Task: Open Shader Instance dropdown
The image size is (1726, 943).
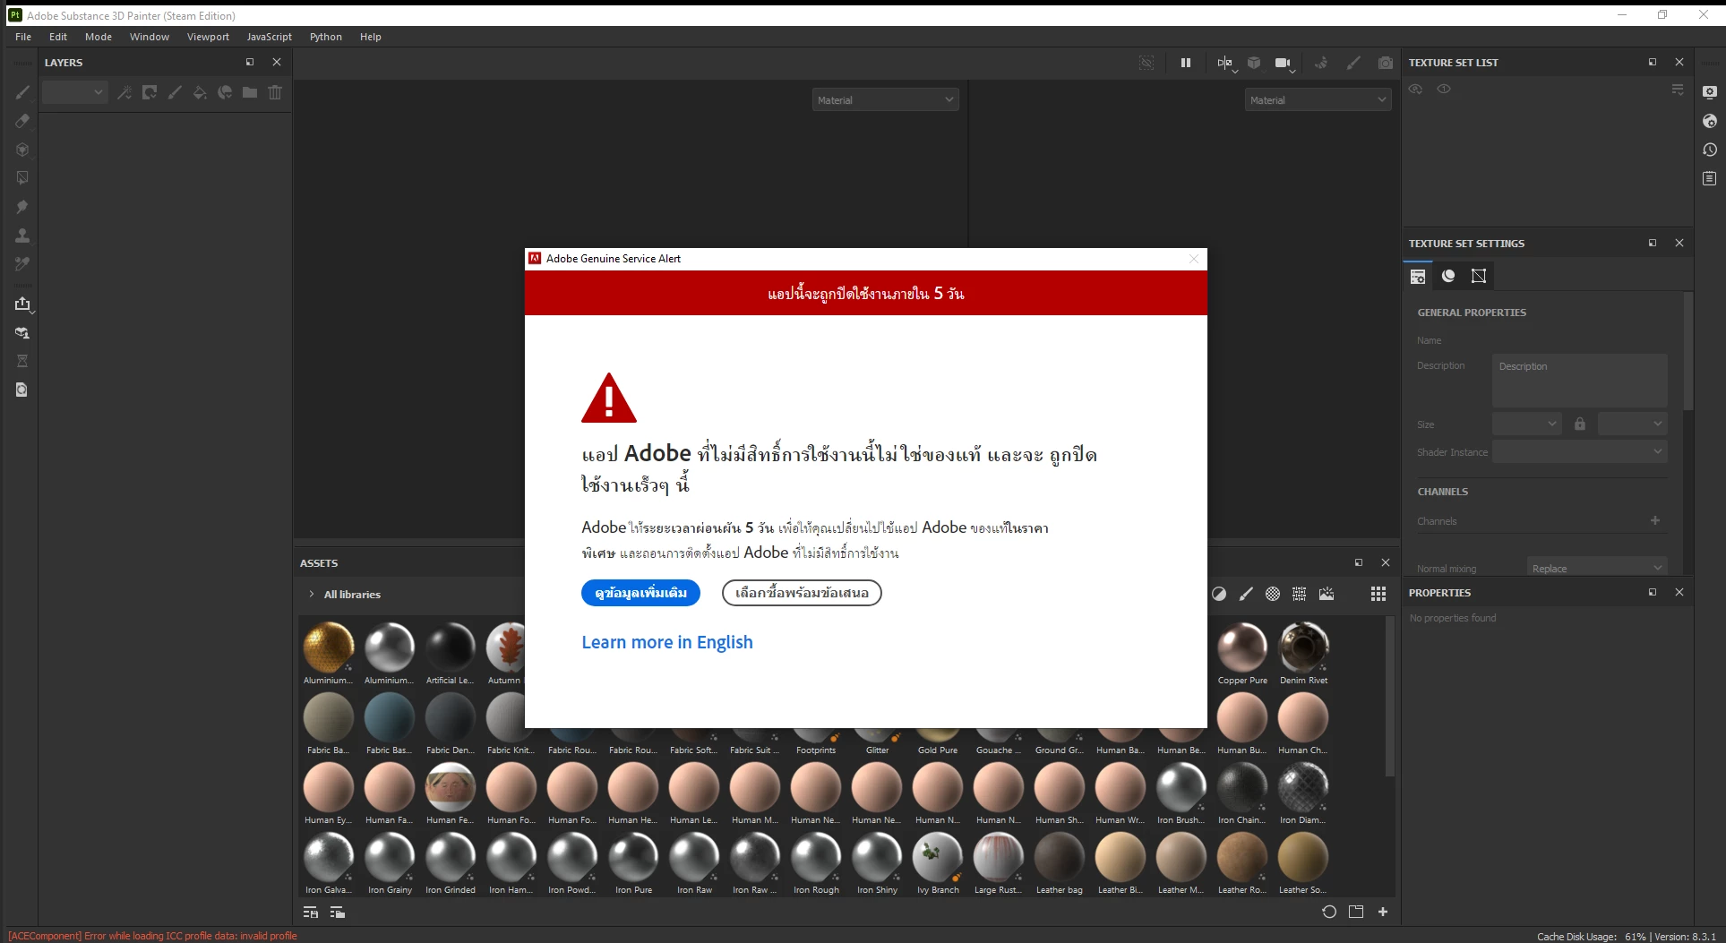Action: (x=1580, y=452)
